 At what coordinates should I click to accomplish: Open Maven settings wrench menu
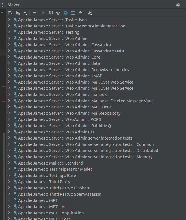pyautogui.click(x=90, y=13)
